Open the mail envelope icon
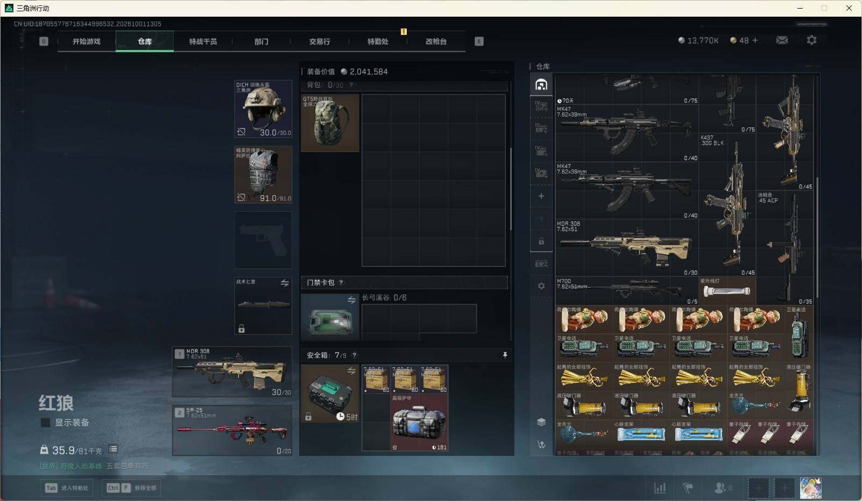Screen dimensions: 862x501 [782, 40]
